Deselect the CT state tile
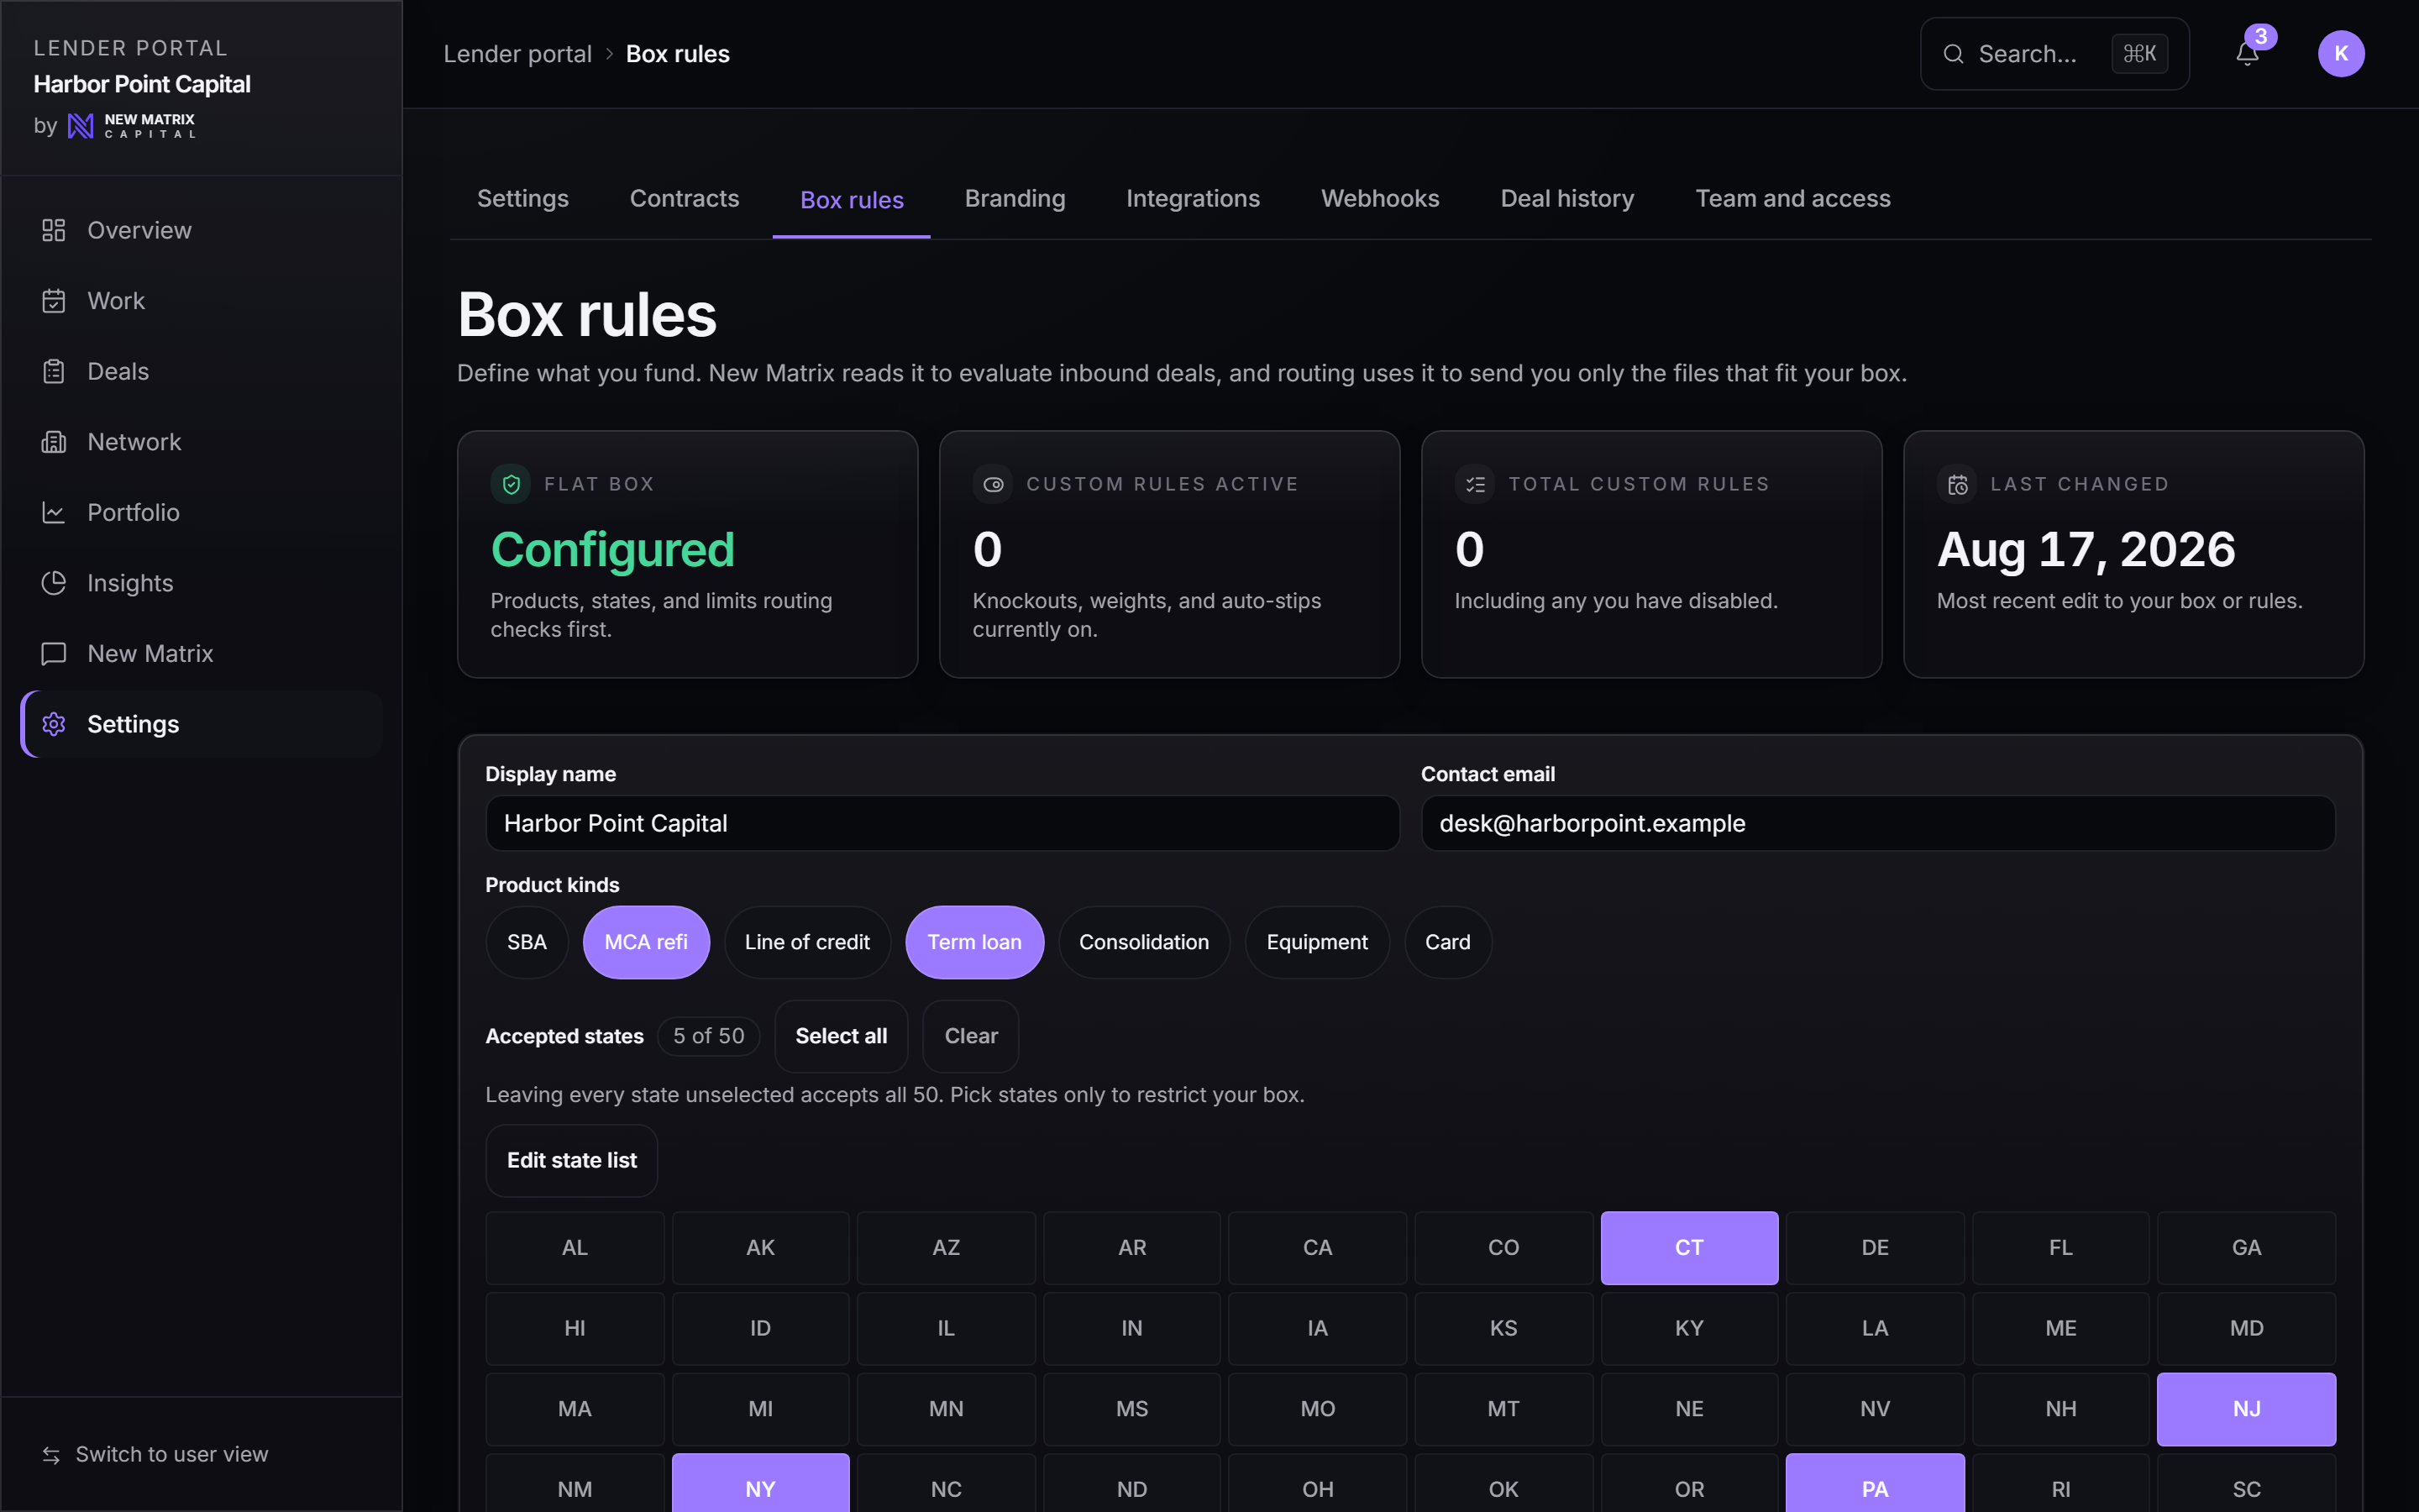 coord(1689,1248)
